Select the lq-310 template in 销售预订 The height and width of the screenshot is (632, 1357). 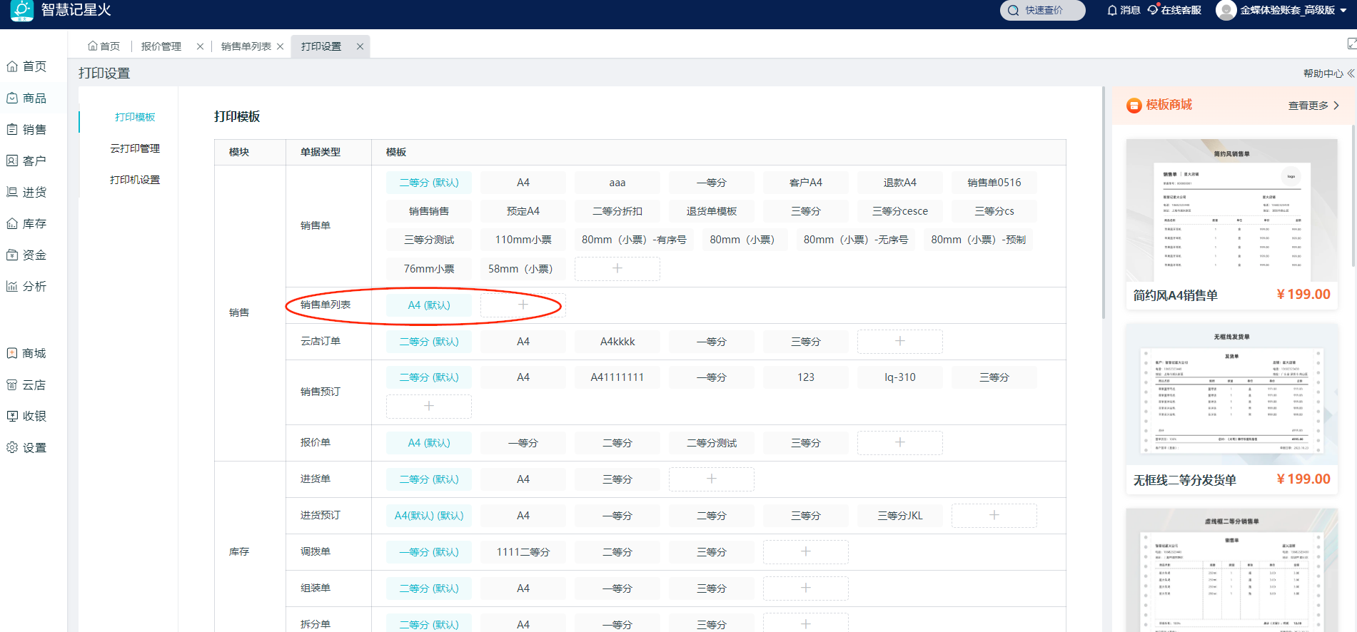(900, 377)
